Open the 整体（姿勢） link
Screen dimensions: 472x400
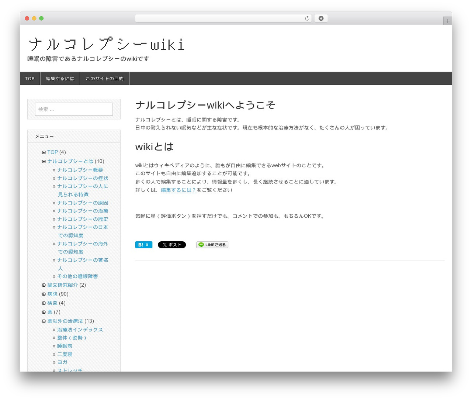(x=72, y=338)
